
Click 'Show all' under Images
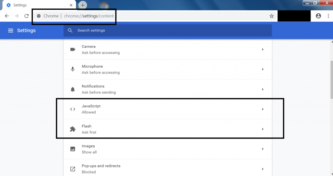click(x=89, y=152)
